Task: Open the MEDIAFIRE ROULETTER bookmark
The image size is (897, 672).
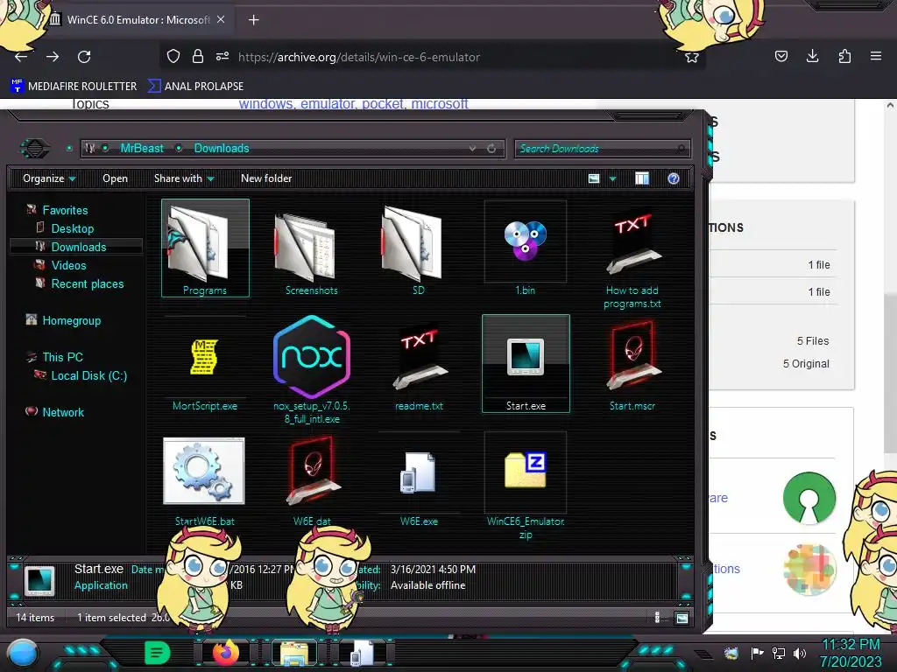Action: 74,87
